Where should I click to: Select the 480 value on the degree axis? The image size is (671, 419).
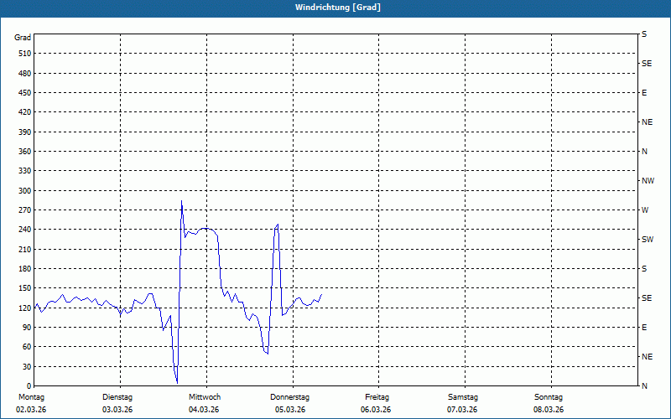click(25, 73)
